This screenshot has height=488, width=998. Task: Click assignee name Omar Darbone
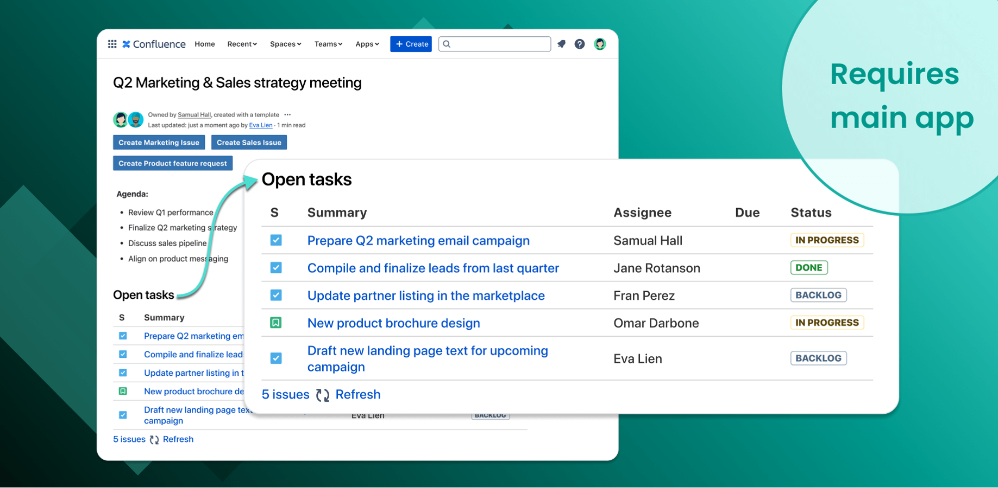656,323
